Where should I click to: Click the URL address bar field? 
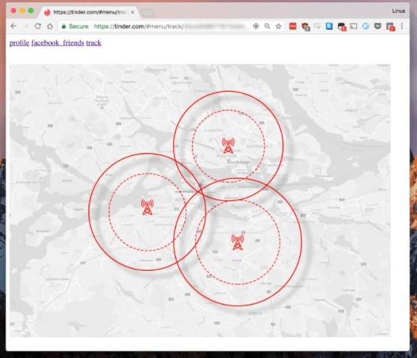tap(169, 26)
